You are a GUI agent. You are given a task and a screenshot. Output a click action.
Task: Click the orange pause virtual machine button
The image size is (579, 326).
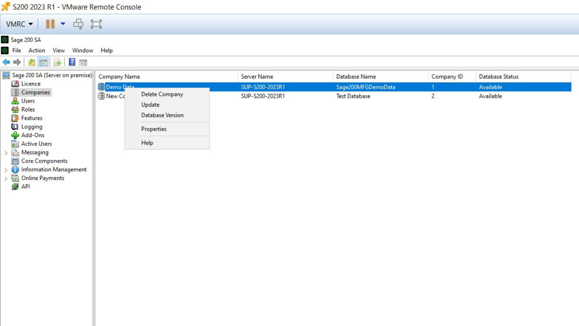click(50, 24)
